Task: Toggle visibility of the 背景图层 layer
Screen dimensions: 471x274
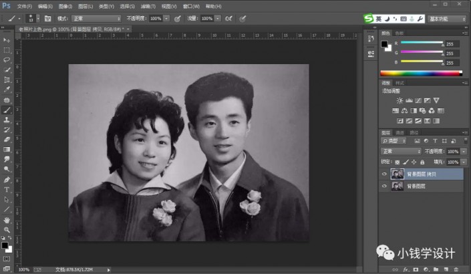Action: click(383, 187)
